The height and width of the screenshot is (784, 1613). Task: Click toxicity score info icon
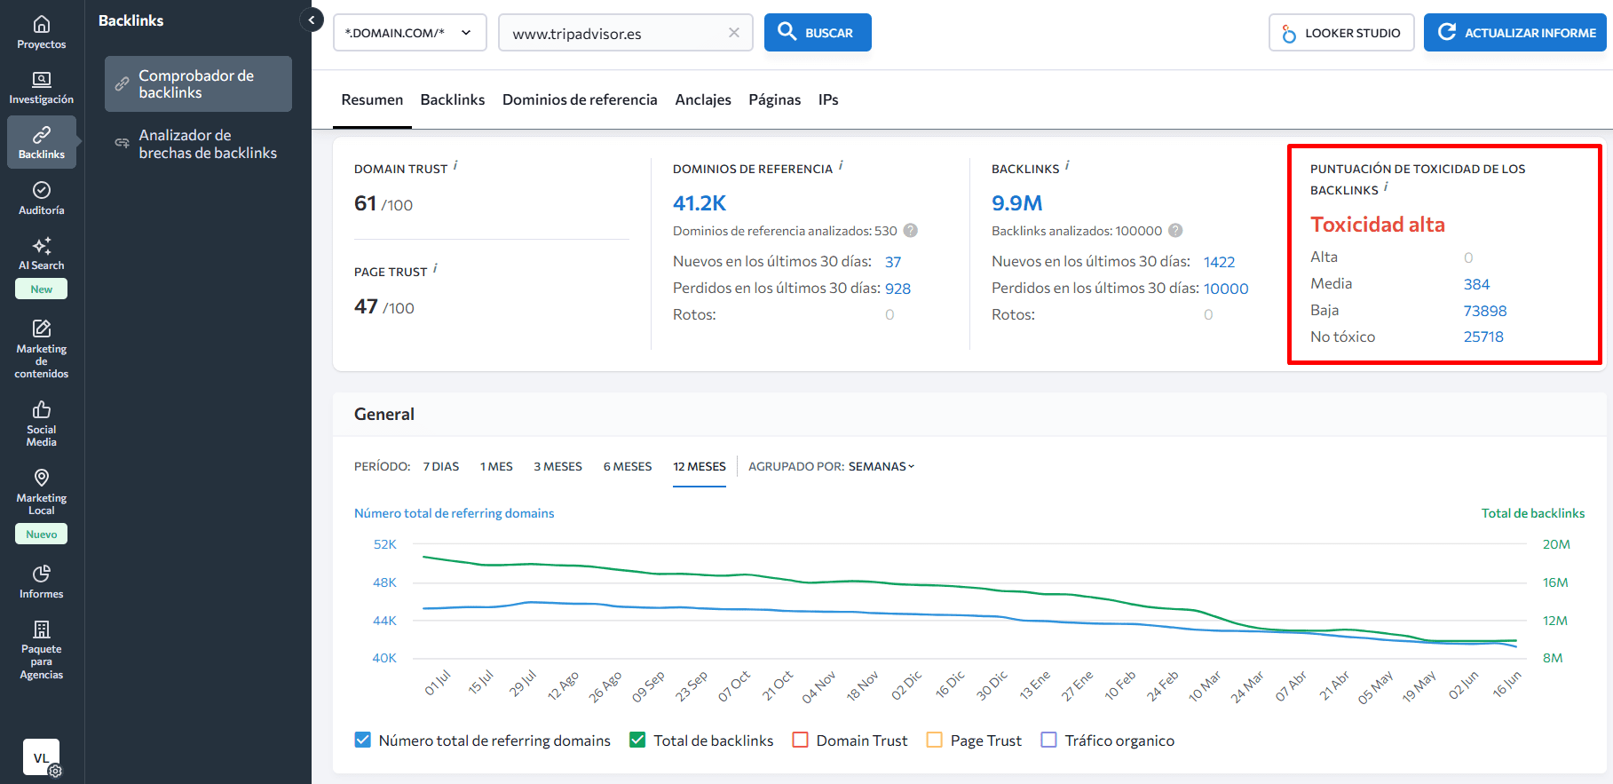(x=1386, y=186)
